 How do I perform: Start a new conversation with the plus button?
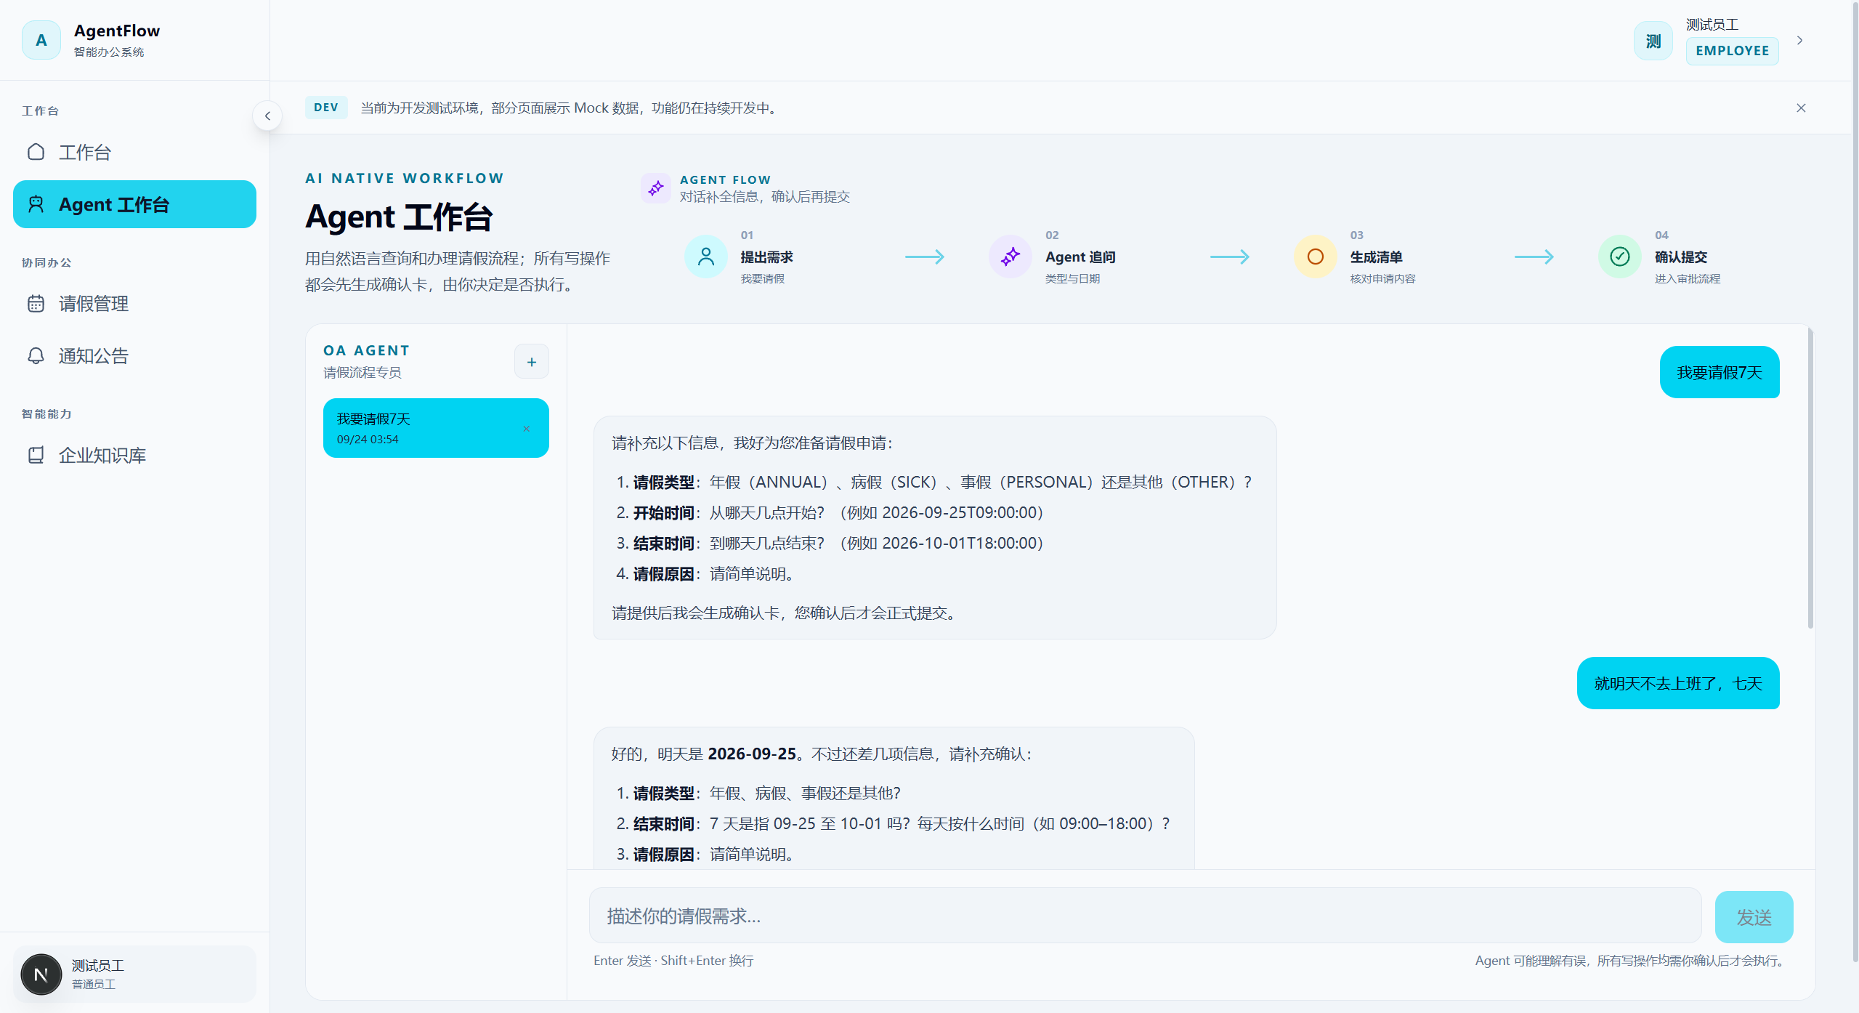click(532, 362)
